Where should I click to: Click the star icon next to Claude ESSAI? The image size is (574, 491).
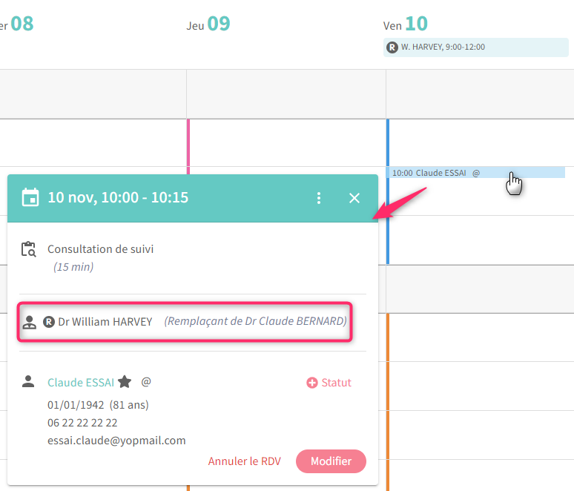pos(125,382)
